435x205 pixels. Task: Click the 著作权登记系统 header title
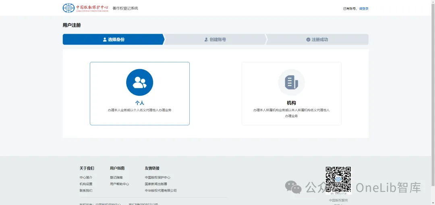pyautogui.click(x=125, y=8)
